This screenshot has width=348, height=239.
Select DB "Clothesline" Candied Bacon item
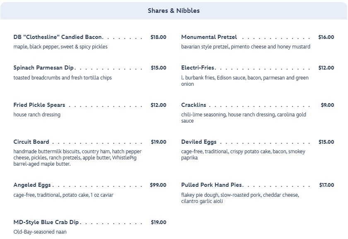click(x=58, y=37)
